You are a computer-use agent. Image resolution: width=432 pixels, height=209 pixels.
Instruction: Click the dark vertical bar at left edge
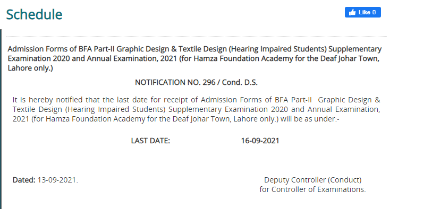(1, 119)
